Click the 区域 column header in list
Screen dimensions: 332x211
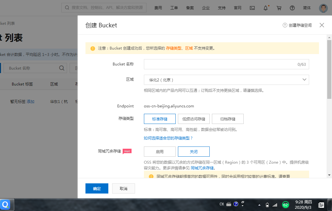(x=54, y=84)
